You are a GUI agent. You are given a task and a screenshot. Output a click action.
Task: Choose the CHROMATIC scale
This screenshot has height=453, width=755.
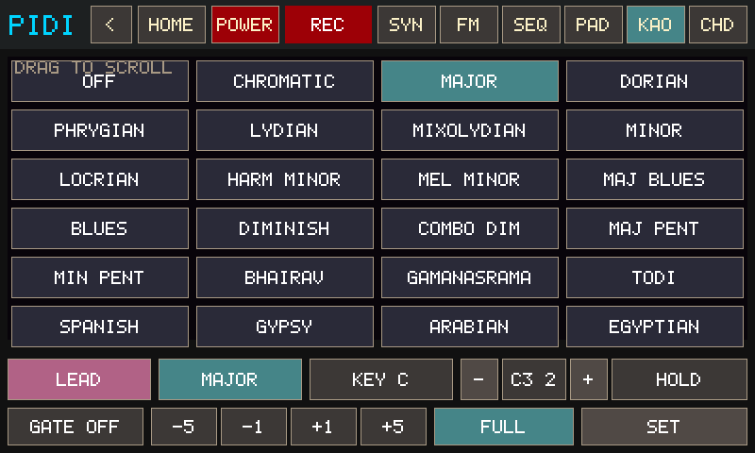point(285,81)
